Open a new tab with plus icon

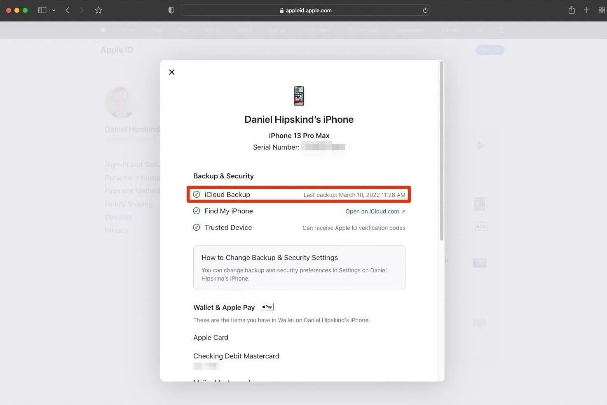pyautogui.click(x=587, y=10)
